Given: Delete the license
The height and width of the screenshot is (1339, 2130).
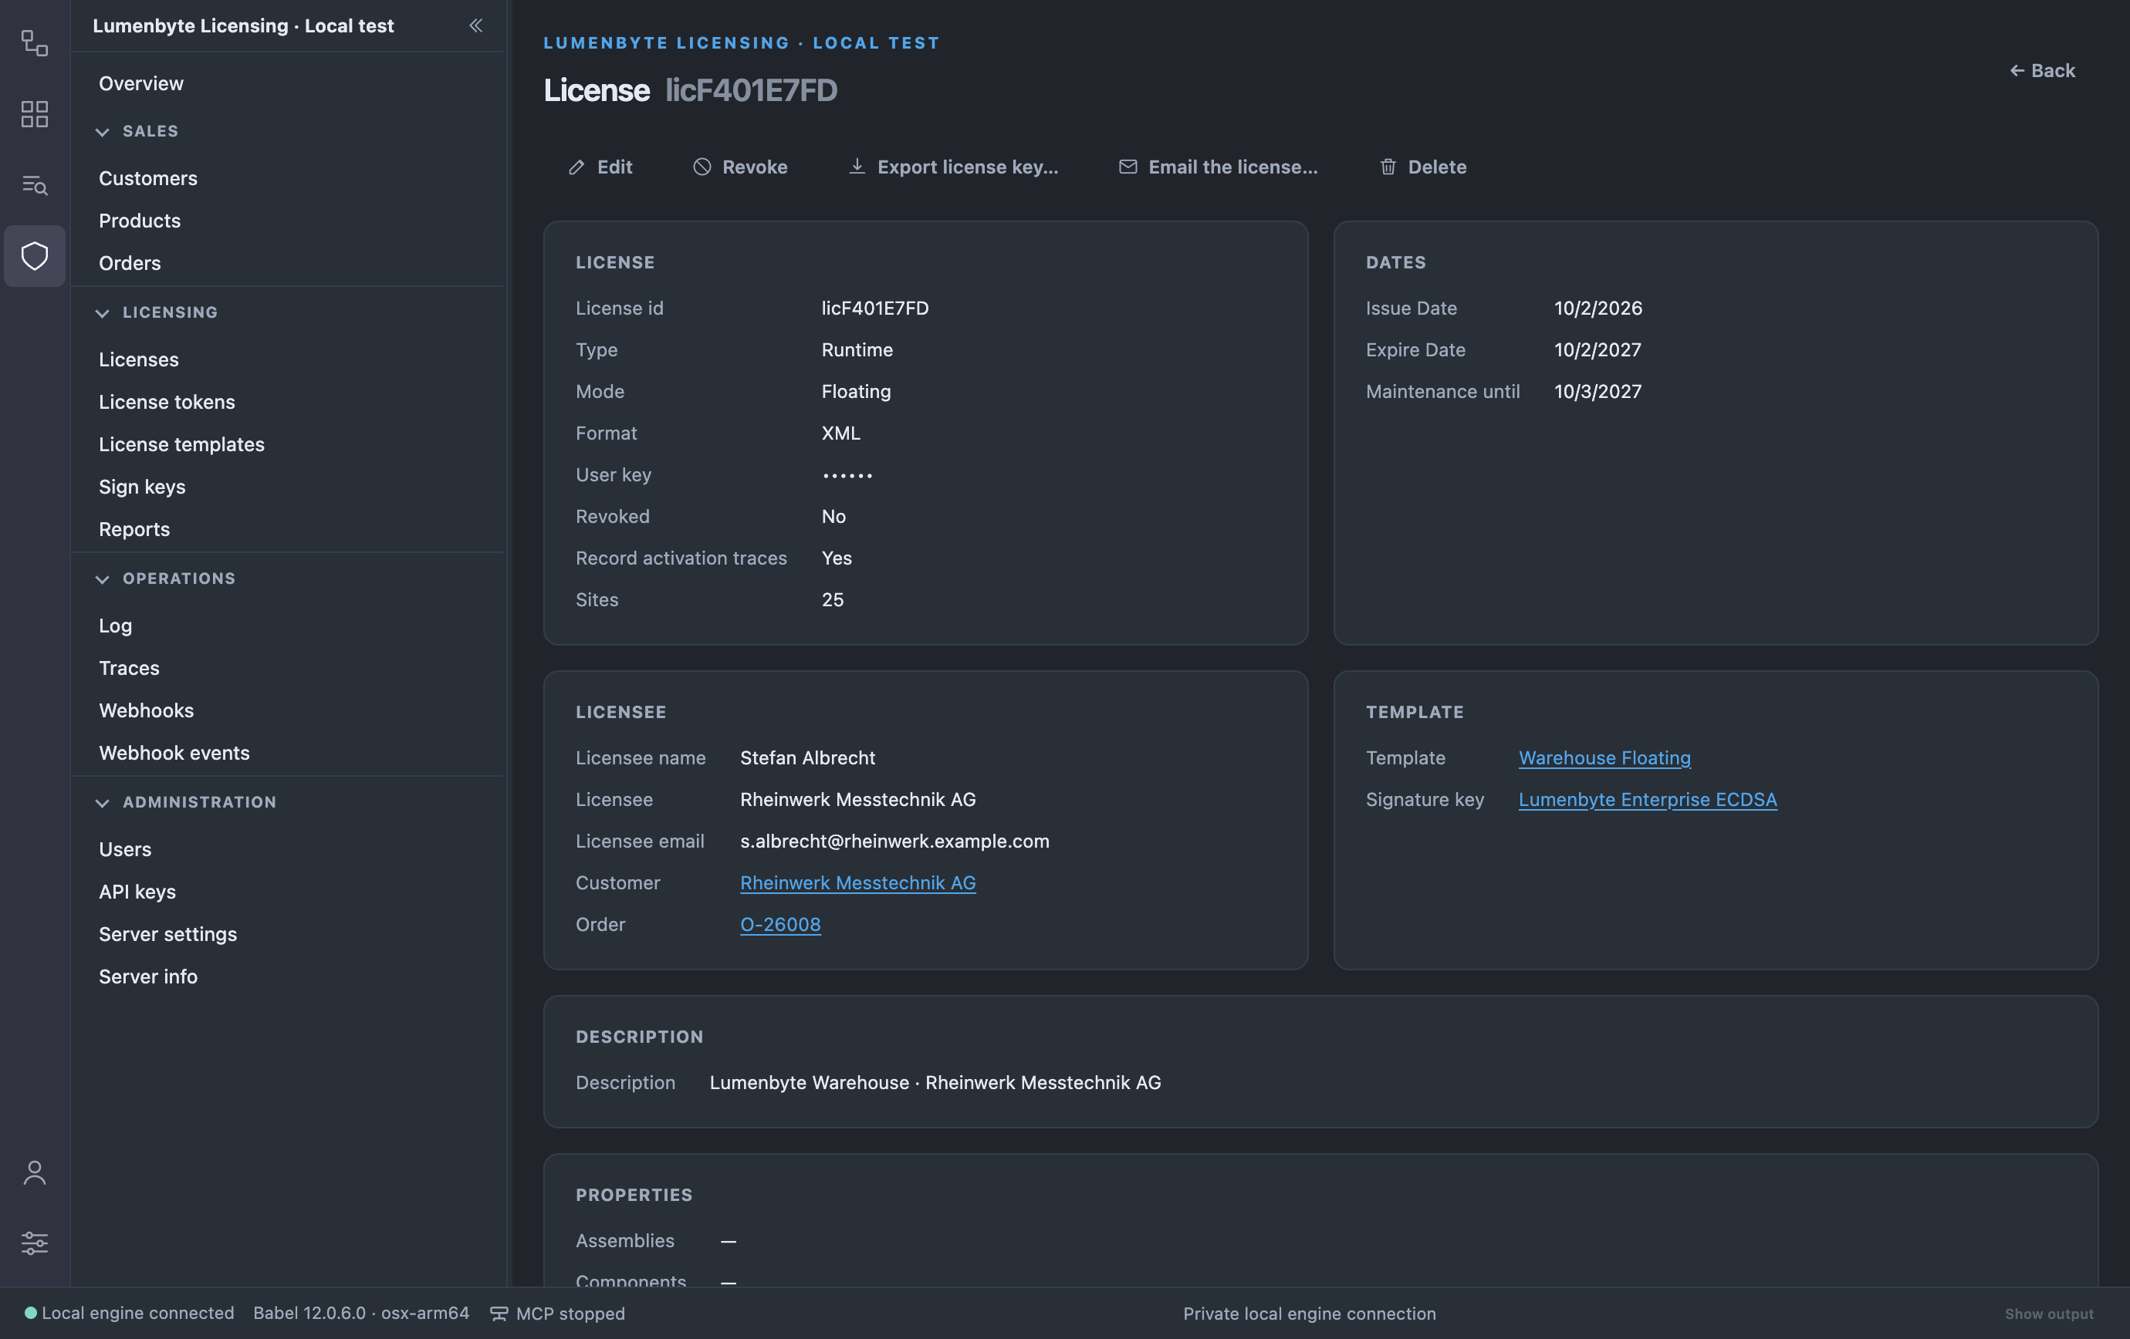Looking at the screenshot, I should [x=1423, y=167].
